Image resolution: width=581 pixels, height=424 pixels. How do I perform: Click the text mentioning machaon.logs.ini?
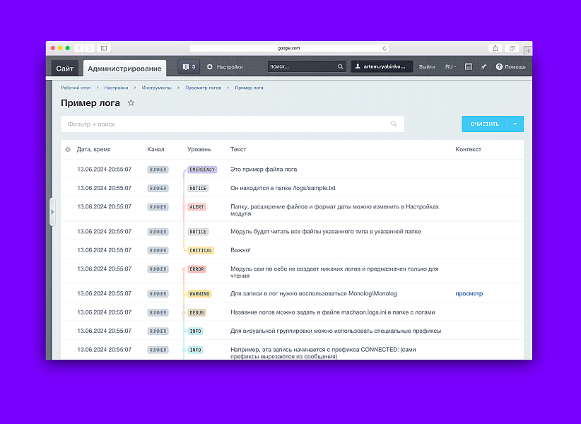[333, 312]
